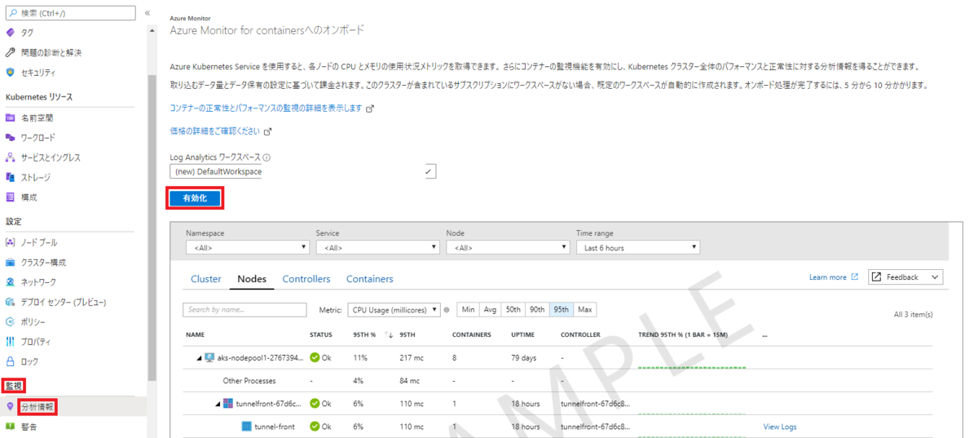Click the sidebar vertical scrollbar
Screen dimensions: 978x438
[151, 228]
